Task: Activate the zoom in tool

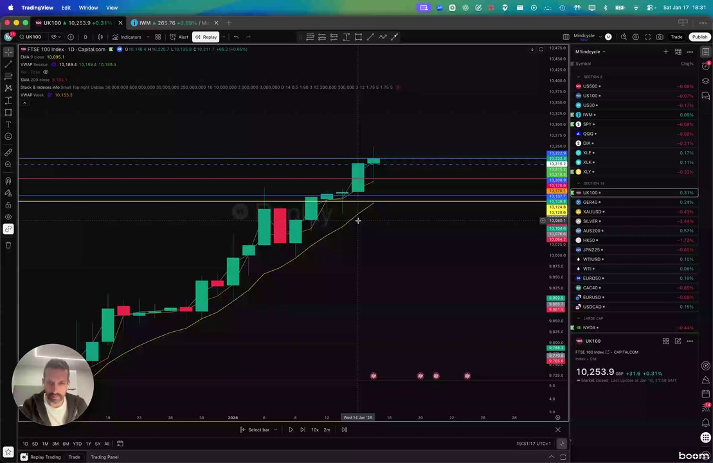Action: 8,165
